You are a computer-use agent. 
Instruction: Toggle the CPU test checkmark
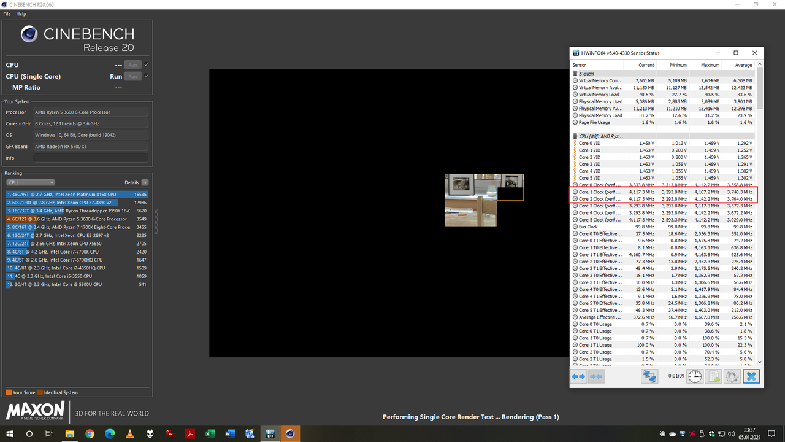coord(147,64)
